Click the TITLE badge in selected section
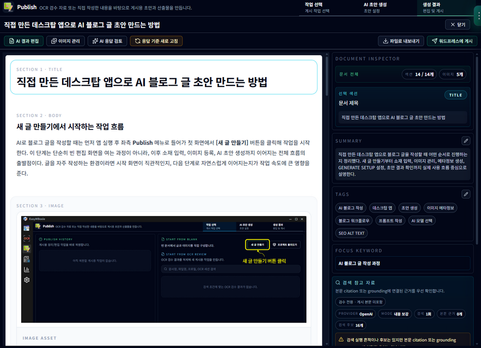Screen dimensions: 481x348 pos(456,95)
